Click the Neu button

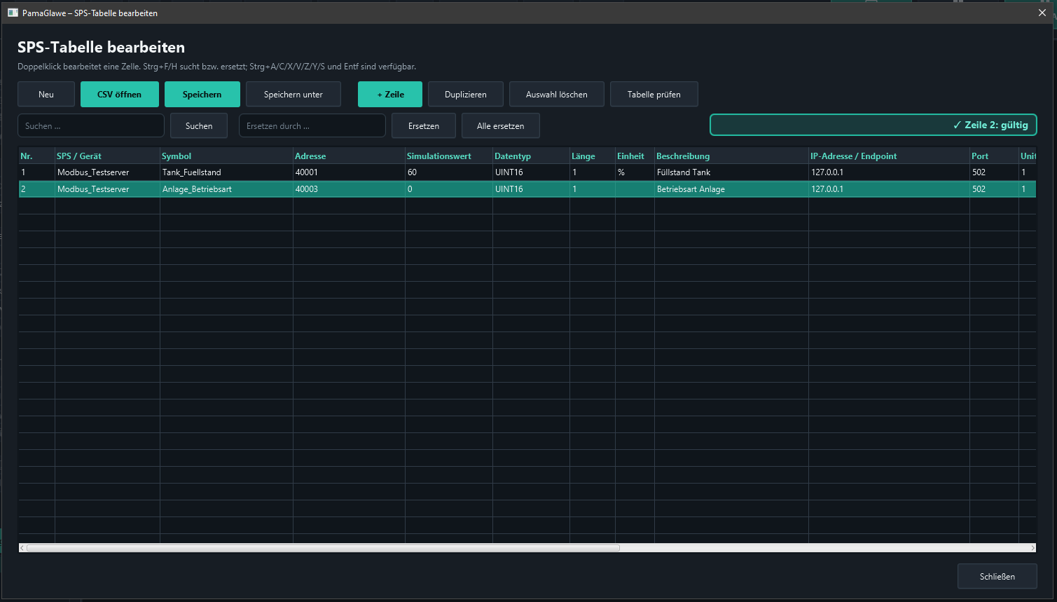(46, 94)
